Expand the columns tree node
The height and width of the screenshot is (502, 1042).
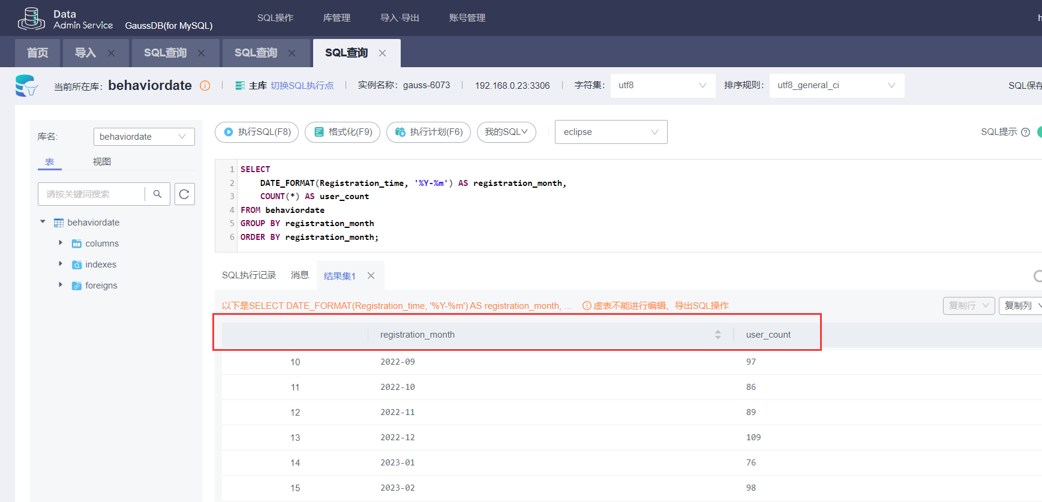tap(61, 243)
